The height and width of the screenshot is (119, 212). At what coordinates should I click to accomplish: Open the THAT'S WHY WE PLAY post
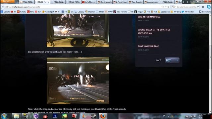(x=148, y=46)
